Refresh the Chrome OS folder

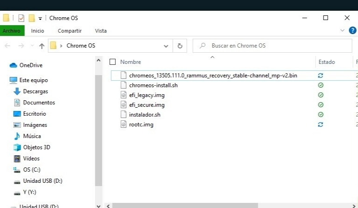coord(180,46)
